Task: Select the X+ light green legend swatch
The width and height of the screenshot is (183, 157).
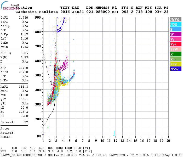Action: (x=176, y=59)
